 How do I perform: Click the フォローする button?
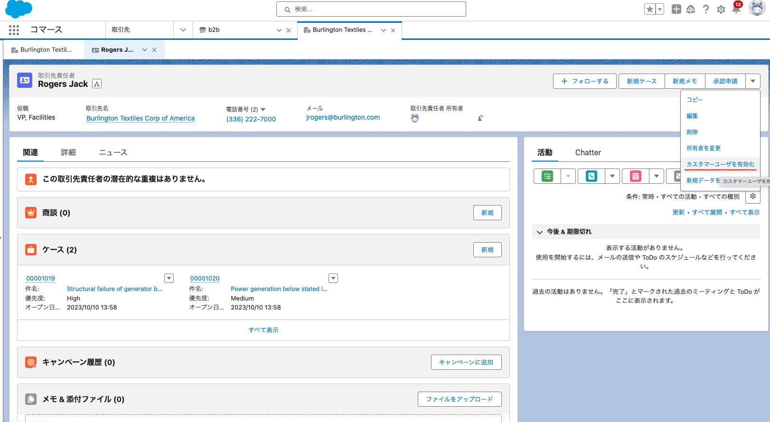pyautogui.click(x=585, y=81)
